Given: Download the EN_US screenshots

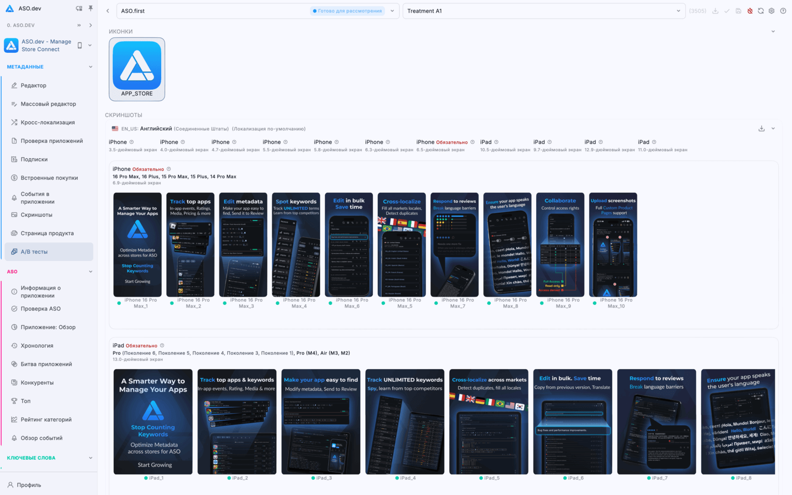Looking at the screenshot, I should [761, 128].
